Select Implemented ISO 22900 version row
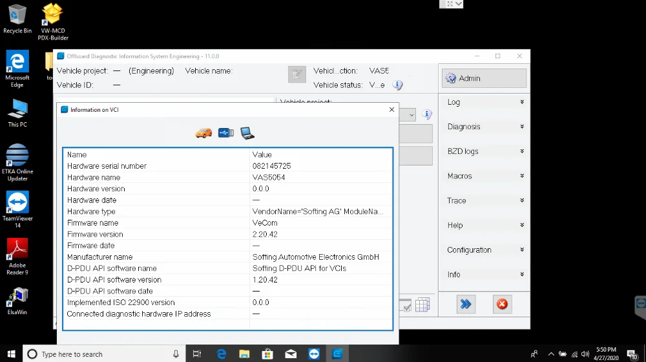This screenshot has height=362, width=646. (x=227, y=303)
